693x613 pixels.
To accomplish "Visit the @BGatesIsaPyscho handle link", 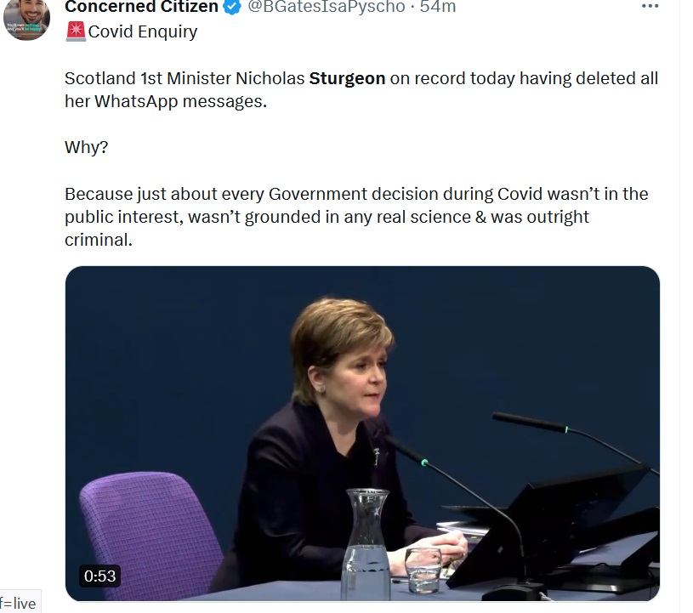I will click(x=327, y=7).
